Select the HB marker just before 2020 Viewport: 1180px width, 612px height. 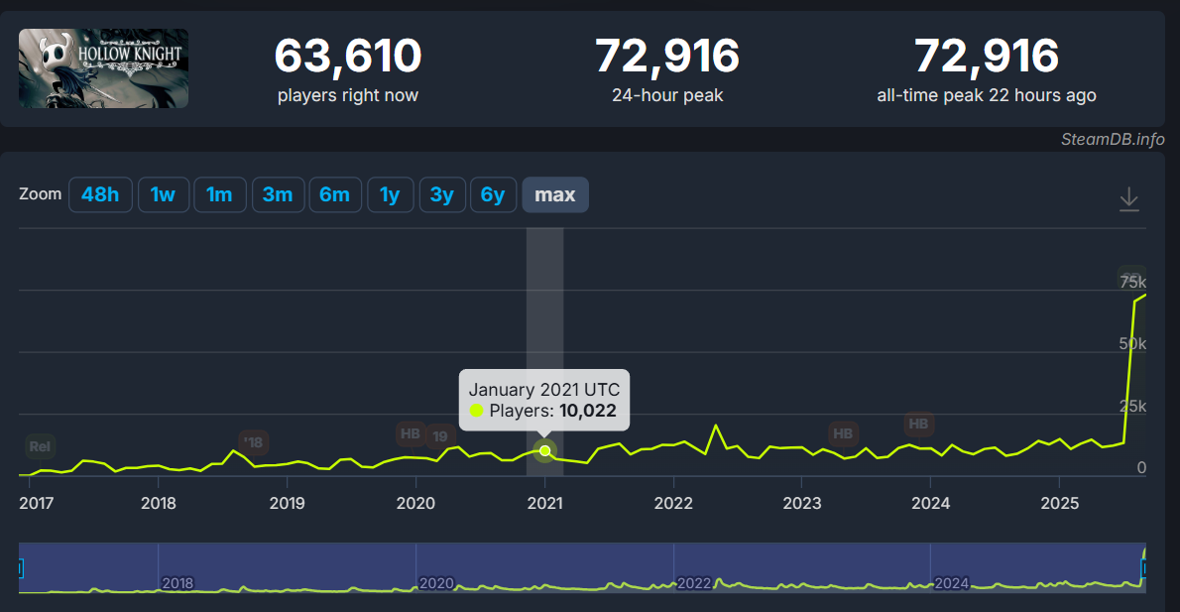click(x=411, y=433)
